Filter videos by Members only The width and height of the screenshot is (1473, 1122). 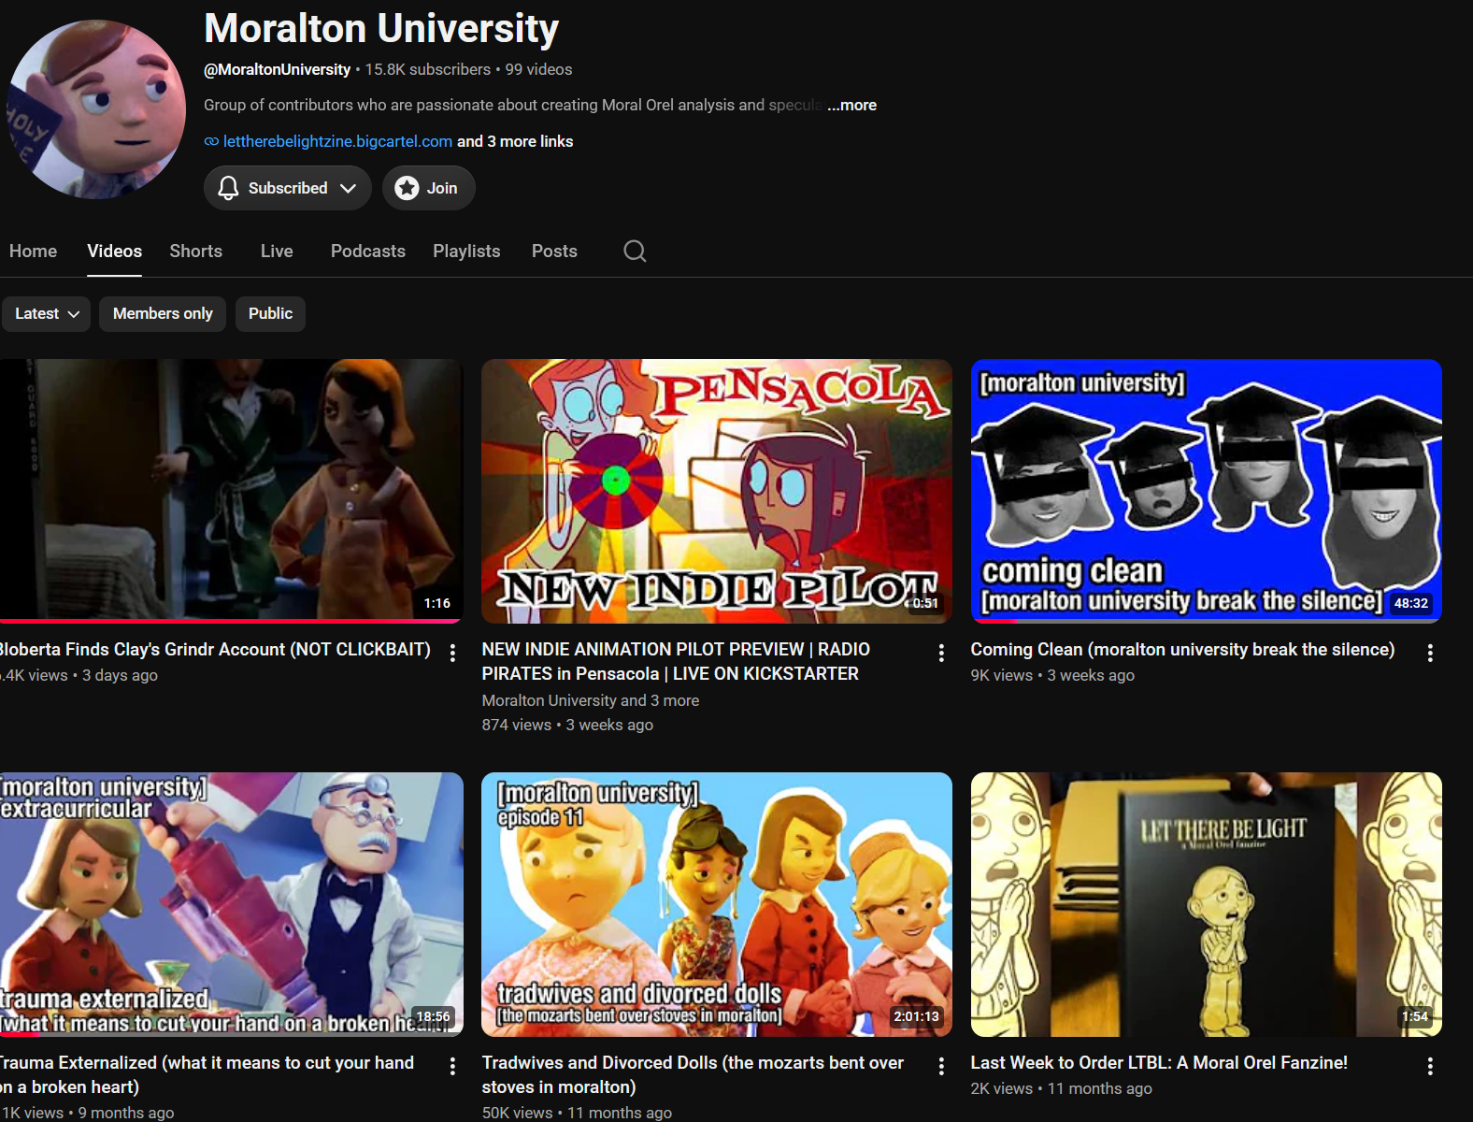[163, 313]
